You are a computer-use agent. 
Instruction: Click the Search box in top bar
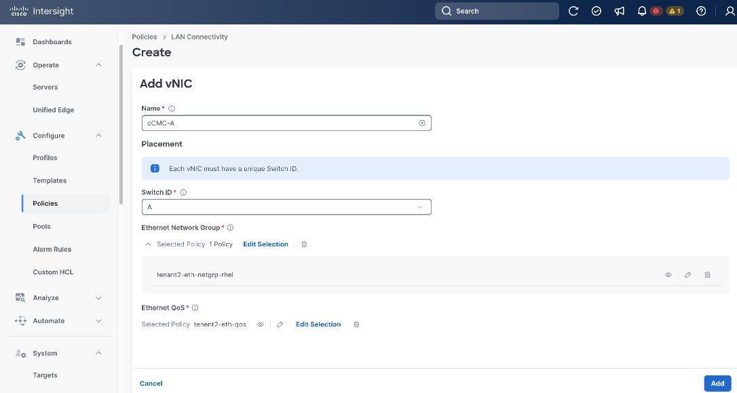pyautogui.click(x=497, y=12)
